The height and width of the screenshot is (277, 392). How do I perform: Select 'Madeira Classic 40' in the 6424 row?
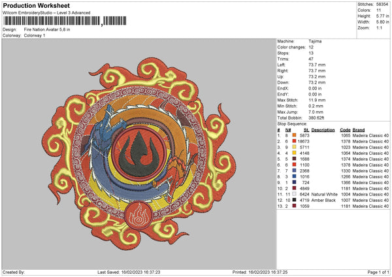pyautogui.click(x=370, y=194)
